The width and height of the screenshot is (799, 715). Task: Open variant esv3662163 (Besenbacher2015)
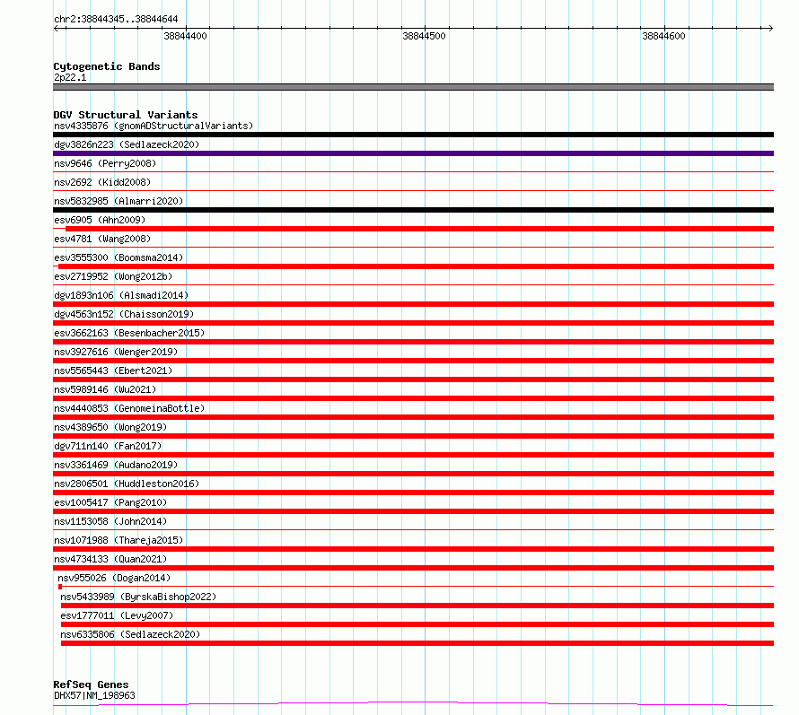[129, 333]
